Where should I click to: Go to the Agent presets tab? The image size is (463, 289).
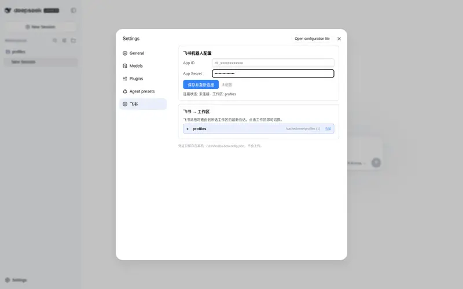coord(143,91)
